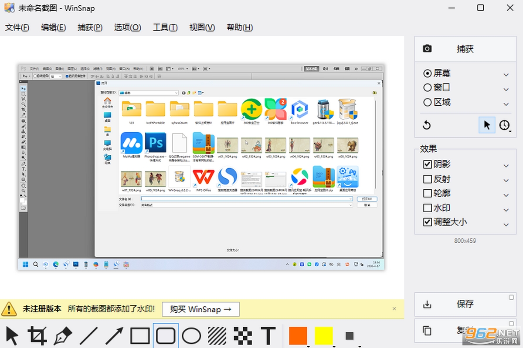Open the 文件(F) menu
This screenshot has height=348, width=523.
point(17,27)
